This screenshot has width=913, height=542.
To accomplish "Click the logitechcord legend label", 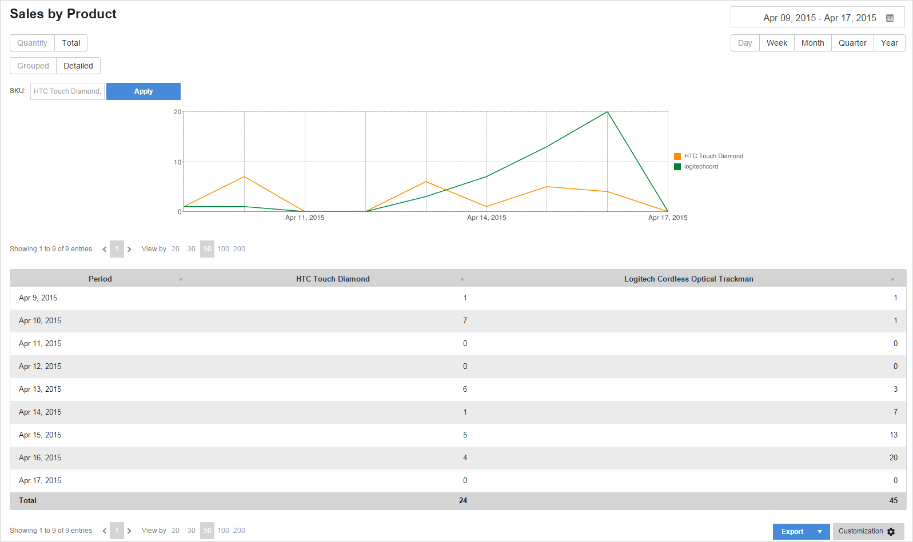I will point(701,167).
